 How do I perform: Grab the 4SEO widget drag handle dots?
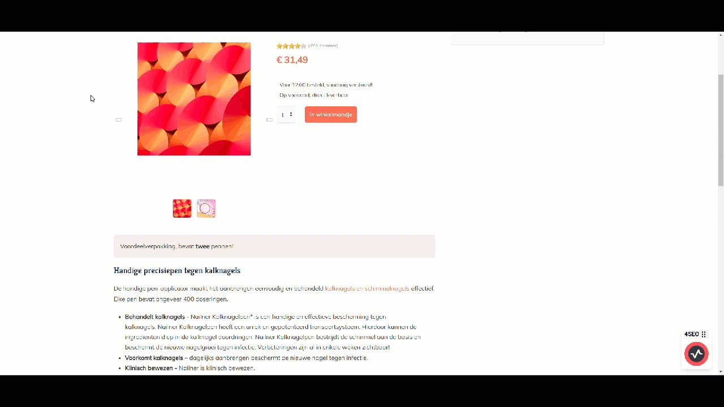pyautogui.click(x=704, y=335)
